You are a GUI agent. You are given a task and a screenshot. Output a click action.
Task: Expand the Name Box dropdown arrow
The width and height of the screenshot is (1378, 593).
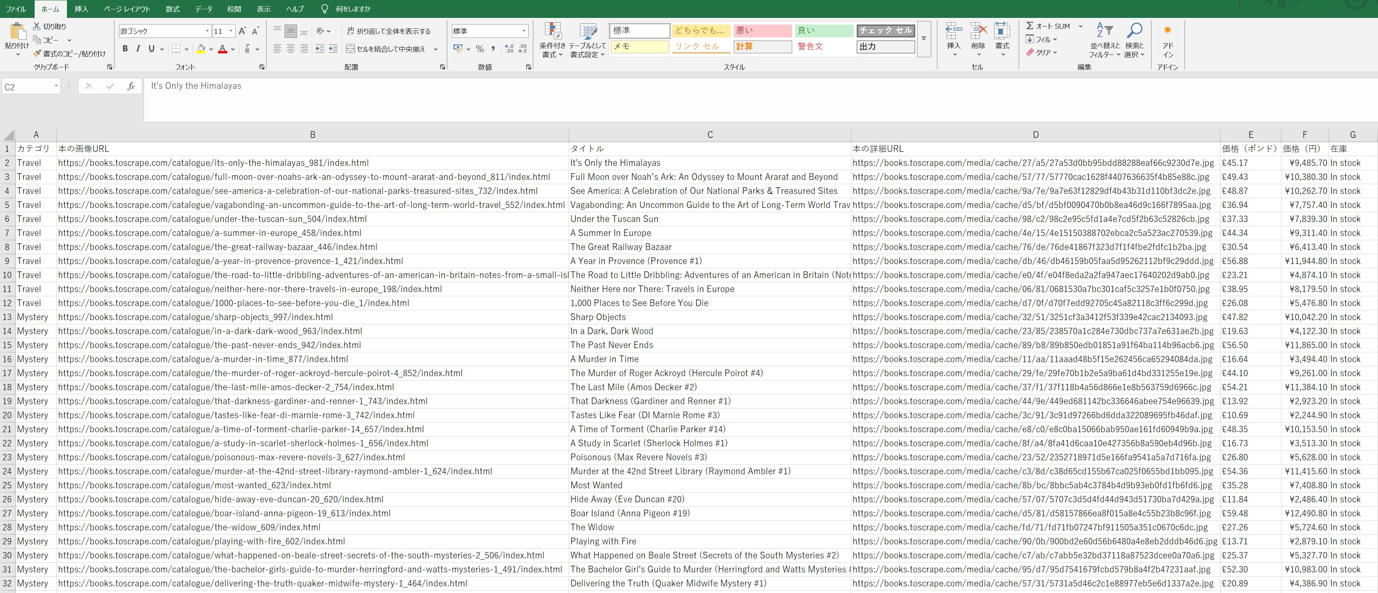[x=56, y=86]
